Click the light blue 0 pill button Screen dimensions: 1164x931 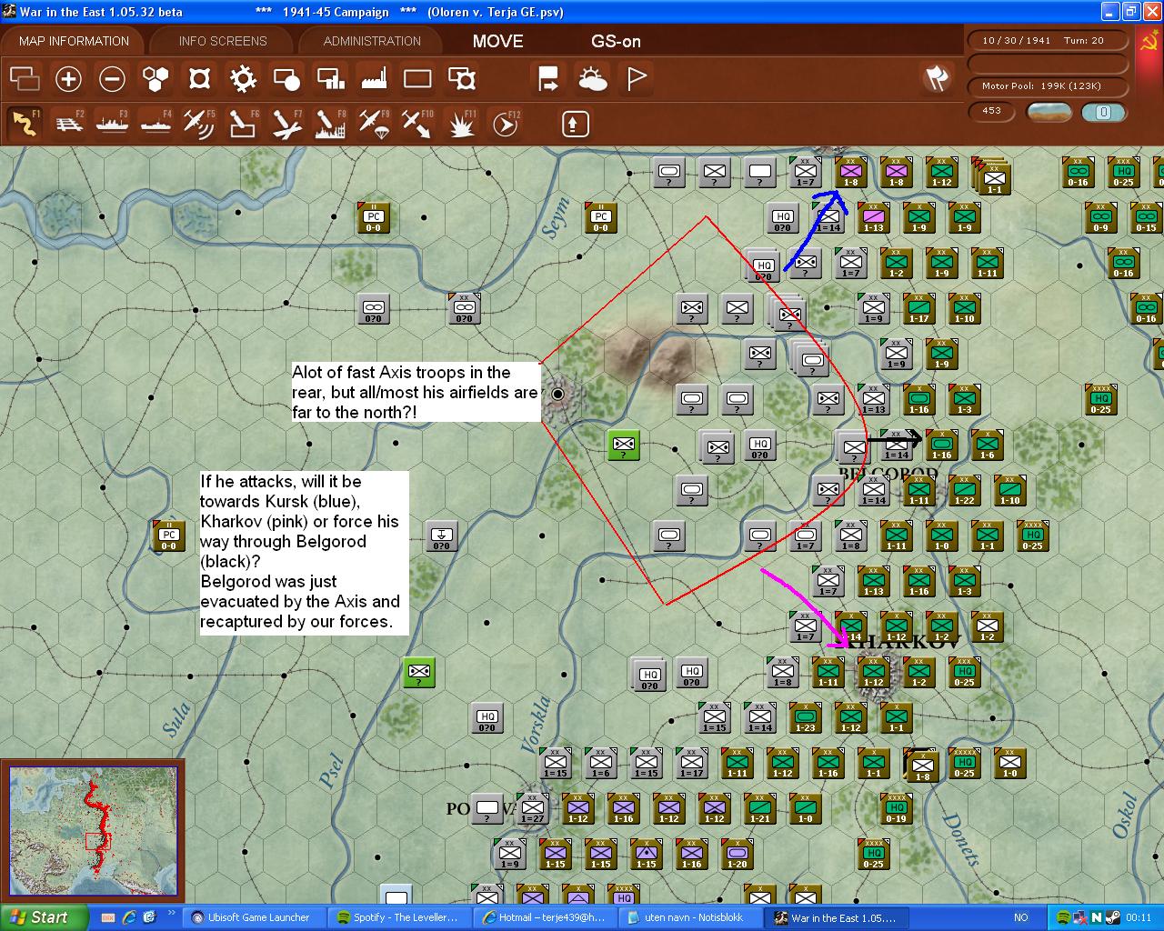coord(1103,112)
